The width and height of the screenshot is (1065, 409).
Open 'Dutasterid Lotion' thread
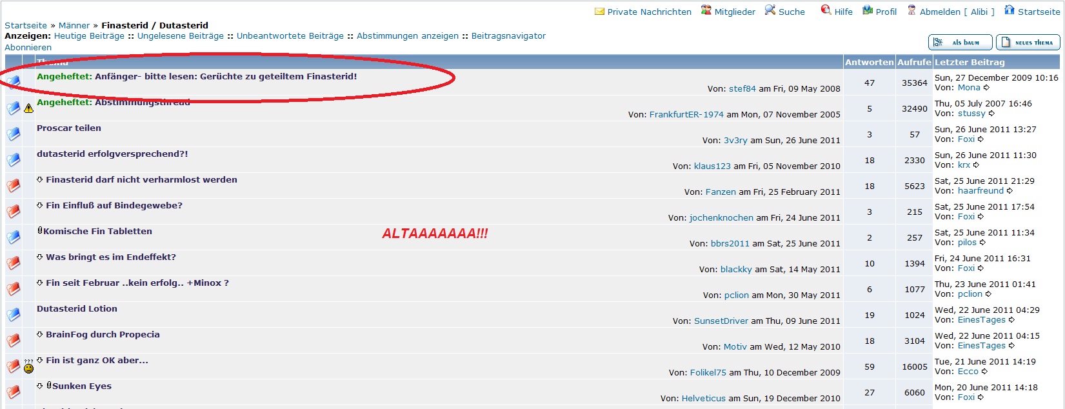coord(77,309)
